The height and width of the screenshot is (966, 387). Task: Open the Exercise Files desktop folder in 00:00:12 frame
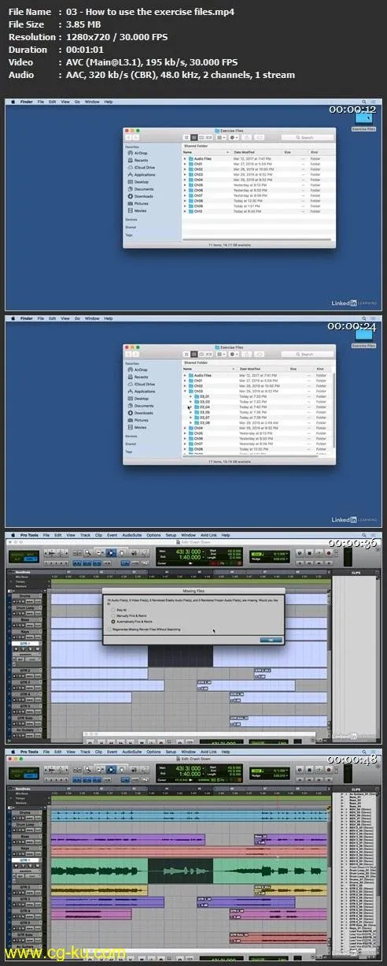(363, 121)
